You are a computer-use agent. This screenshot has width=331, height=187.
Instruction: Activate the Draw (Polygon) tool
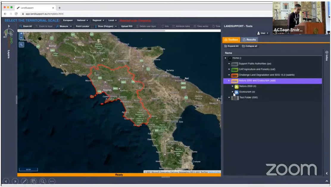point(104,26)
